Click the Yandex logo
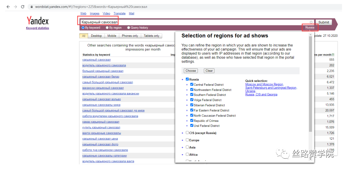The image size is (345, 169). (37, 21)
